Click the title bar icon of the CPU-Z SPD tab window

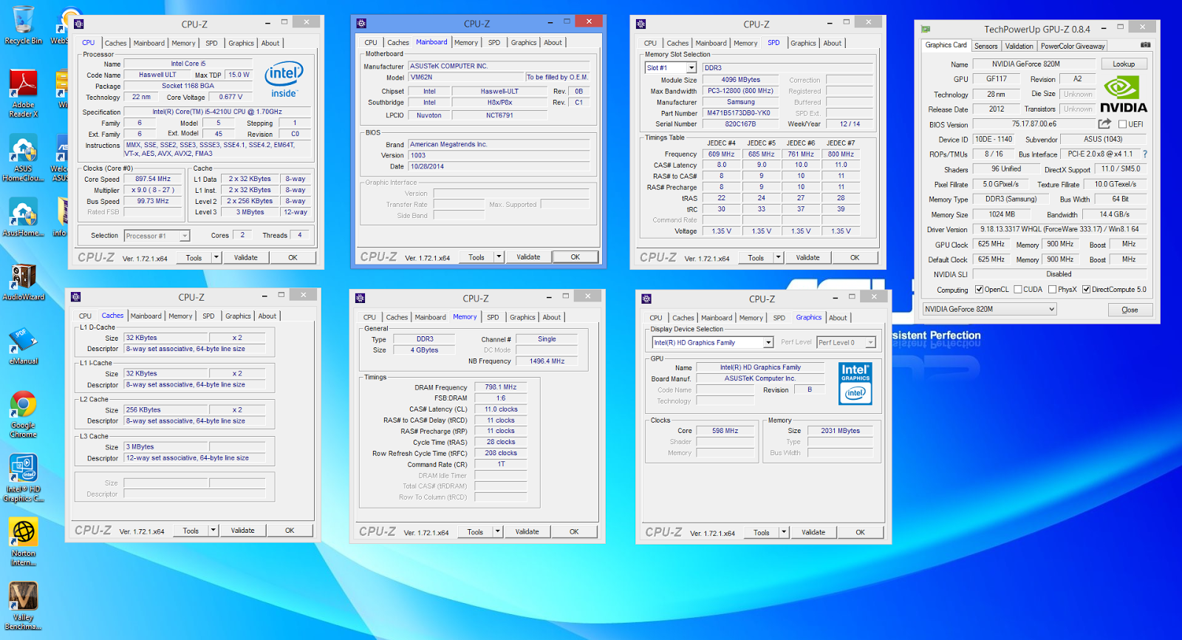(x=640, y=24)
